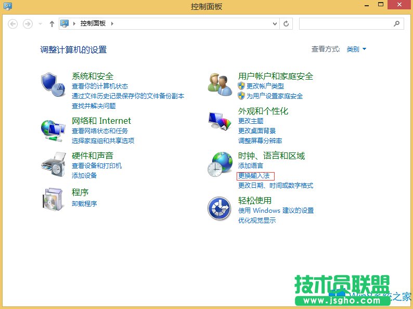Open the Programs disc box icon
The width and height of the screenshot is (413, 309).
click(x=53, y=199)
